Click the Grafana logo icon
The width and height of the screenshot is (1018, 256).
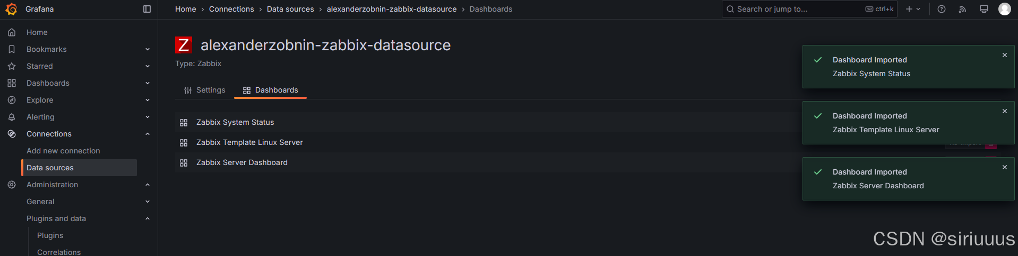coord(11,9)
